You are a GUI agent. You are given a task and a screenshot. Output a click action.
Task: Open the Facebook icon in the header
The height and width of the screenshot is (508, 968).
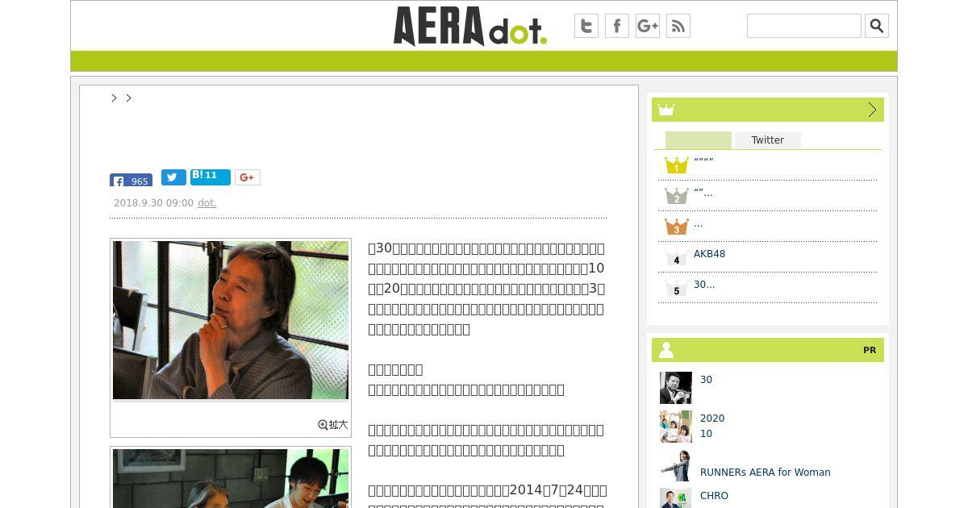pos(617,26)
